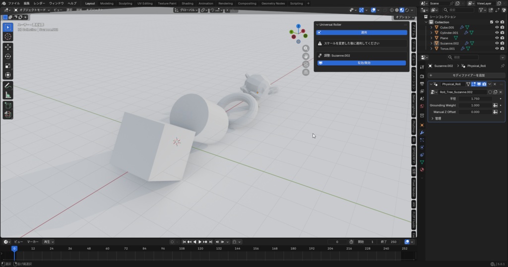Toggle Torus.001 viewport visibility

[x=497, y=49]
